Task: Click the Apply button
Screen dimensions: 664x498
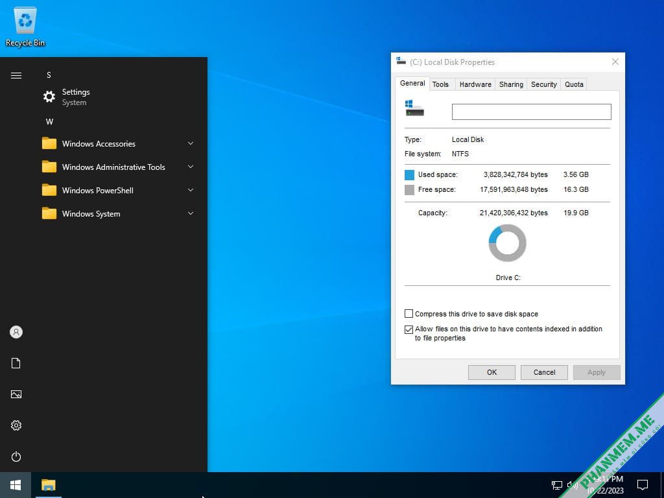Action: [597, 372]
